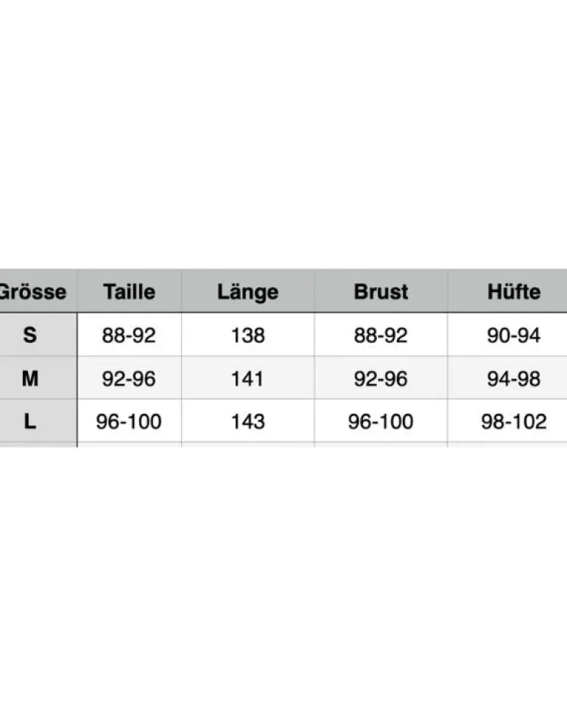Screen dimensions: 567x711
Task: Select the Hüfte value 94-98
Action: click(514, 378)
